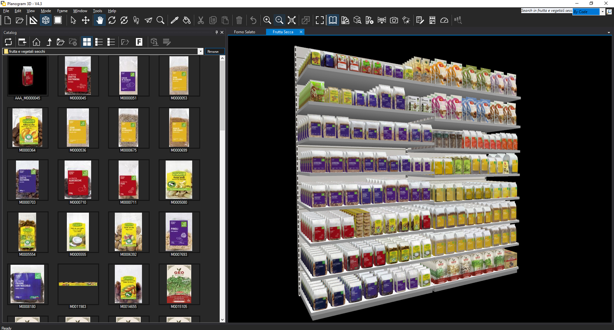Open the Tools menu
614x330 pixels.
tap(97, 11)
